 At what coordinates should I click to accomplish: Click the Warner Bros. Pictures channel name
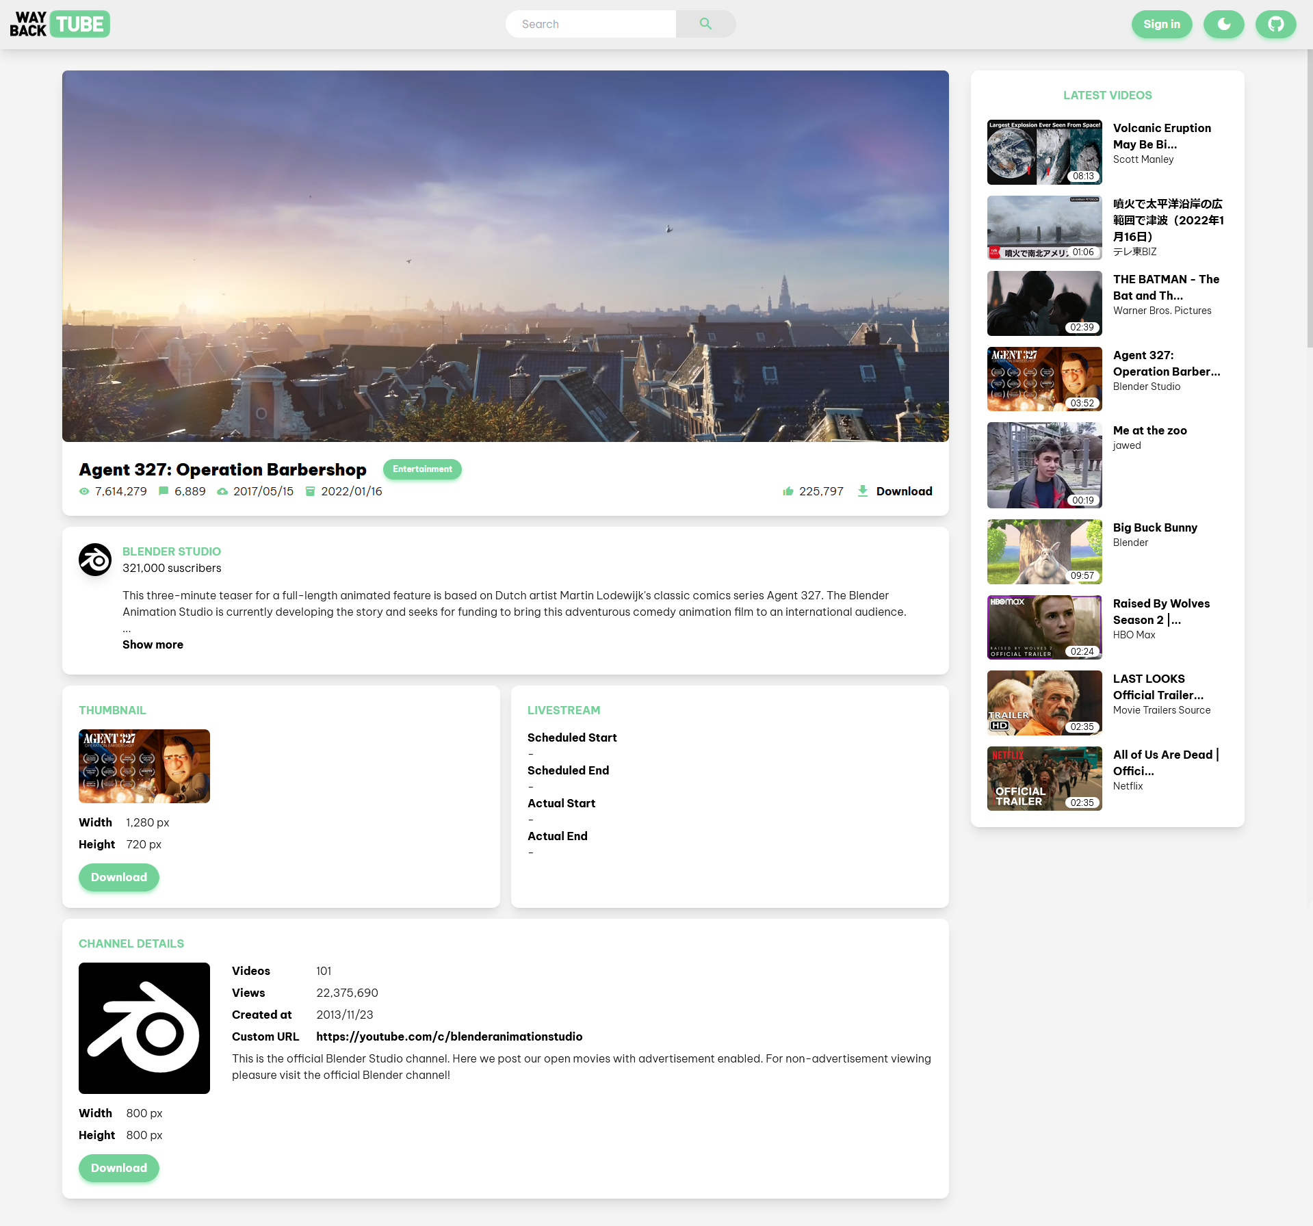(x=1162, y=311)
